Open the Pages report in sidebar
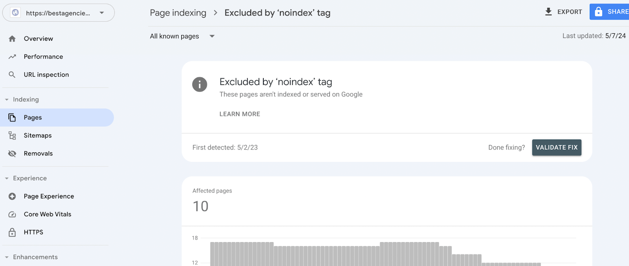629x266 pixels. 33,117
